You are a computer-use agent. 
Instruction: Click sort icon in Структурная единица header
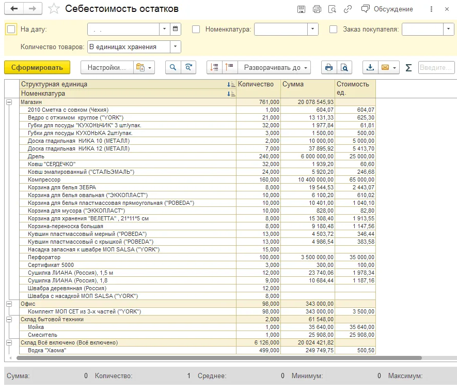point(231,84)
